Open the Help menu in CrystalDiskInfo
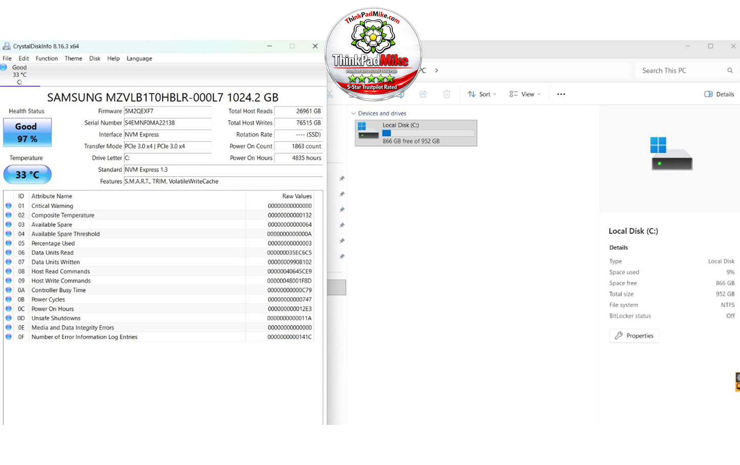This screenshot has width=740, height=465. (113, 58)
